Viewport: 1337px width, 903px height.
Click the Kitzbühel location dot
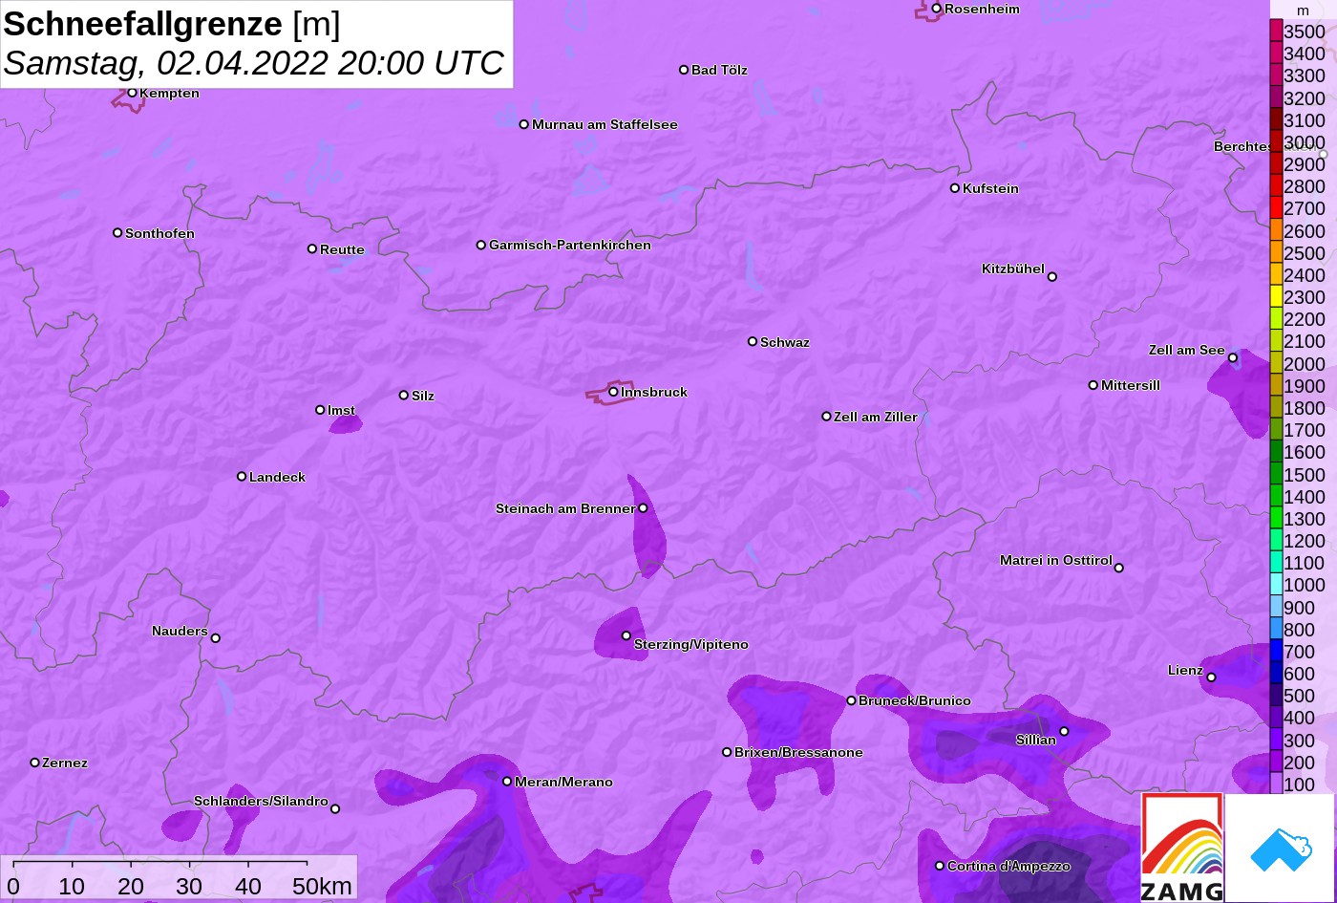pyautogui.click(x=1052, y=277)
